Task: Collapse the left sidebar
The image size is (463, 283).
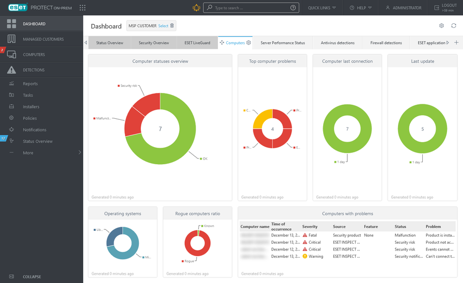Action: (x=31, y=277)
